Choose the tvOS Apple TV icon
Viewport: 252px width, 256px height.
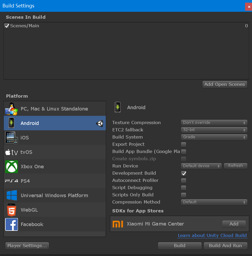(12, 152)
